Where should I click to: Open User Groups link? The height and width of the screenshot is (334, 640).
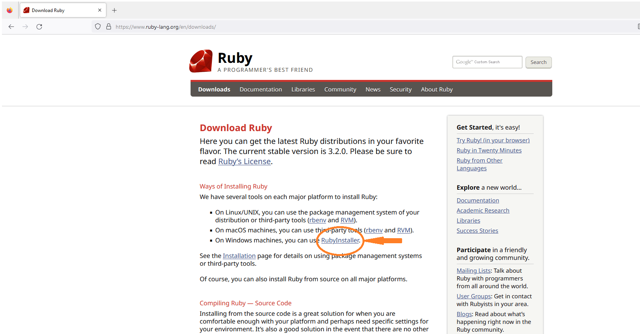tap(473, 296)
